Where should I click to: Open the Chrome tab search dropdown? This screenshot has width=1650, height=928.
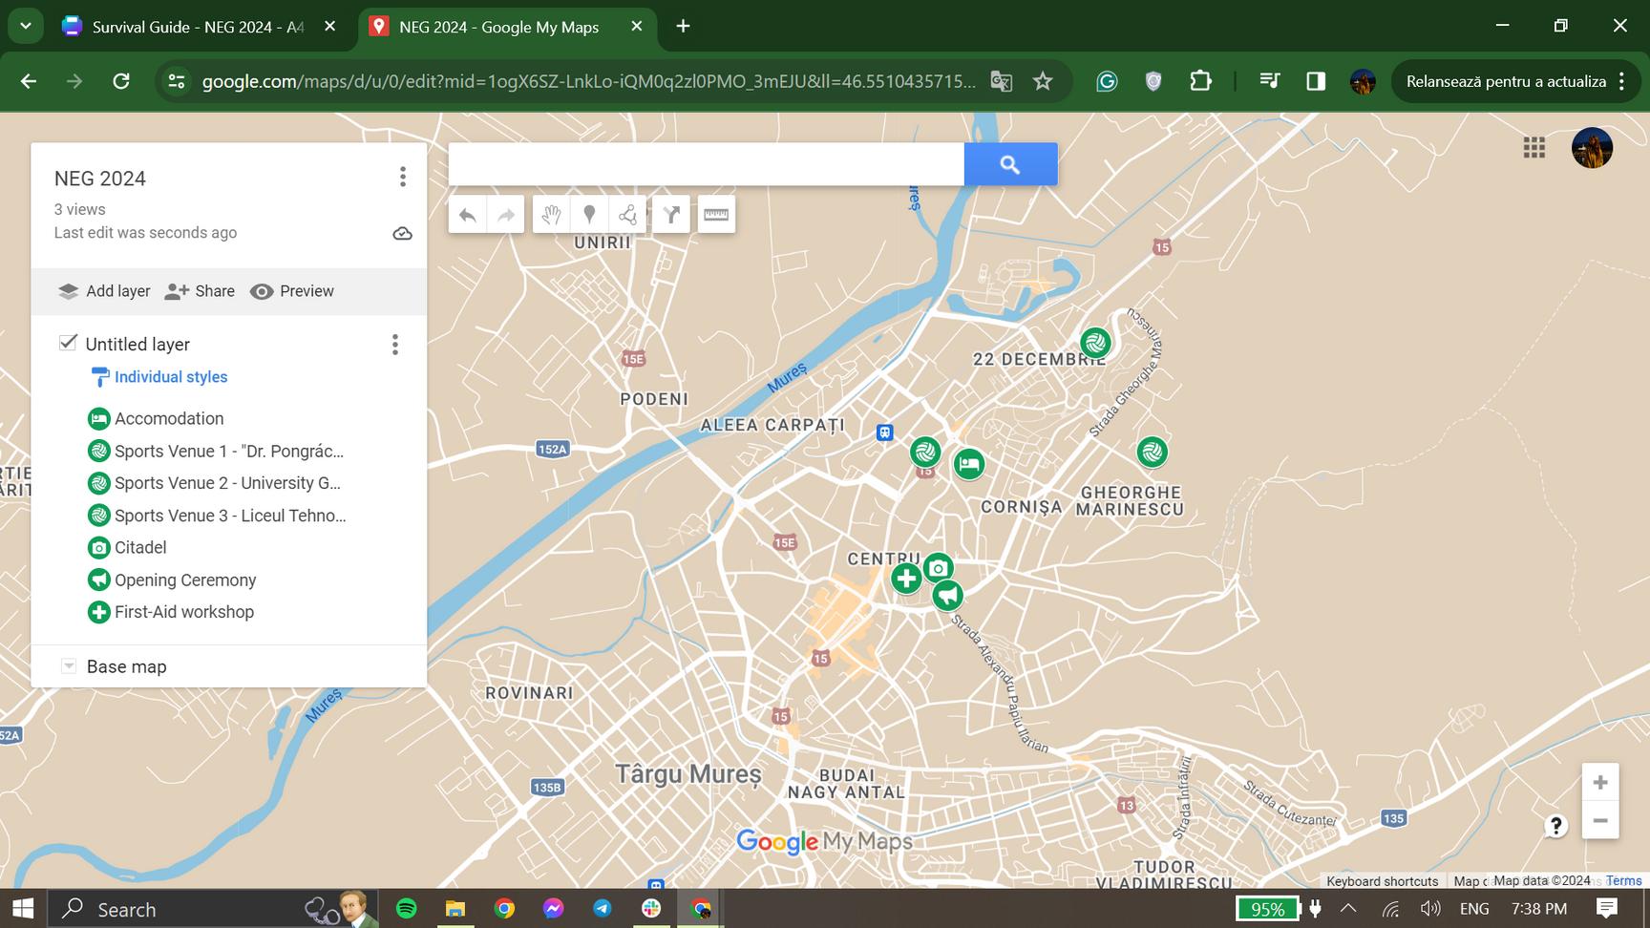(x=26, y=26)
